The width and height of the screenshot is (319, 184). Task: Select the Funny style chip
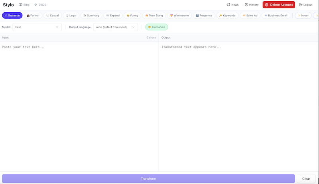click(x=132, y=16)
